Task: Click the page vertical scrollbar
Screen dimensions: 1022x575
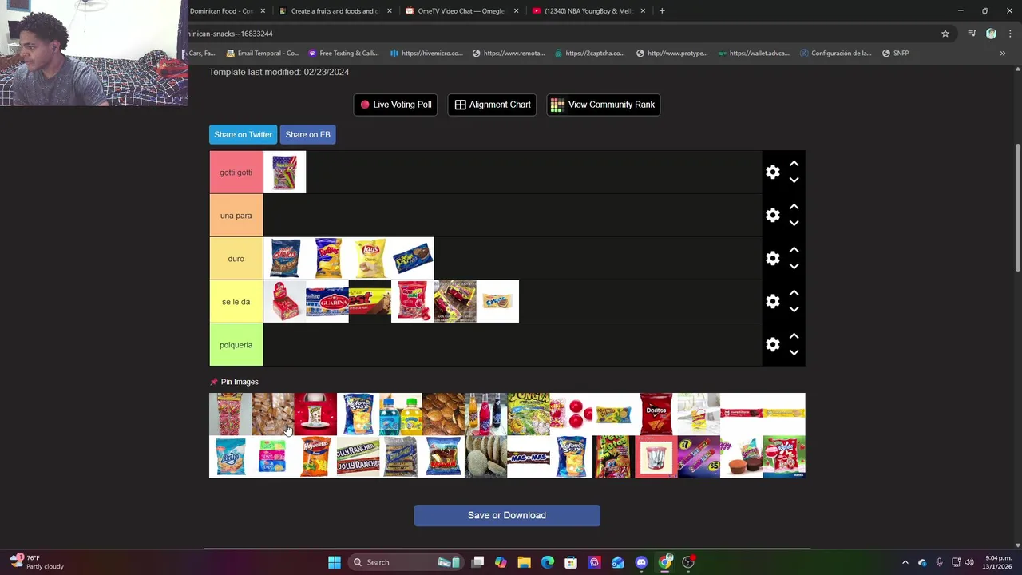Action: [1017, 208]
